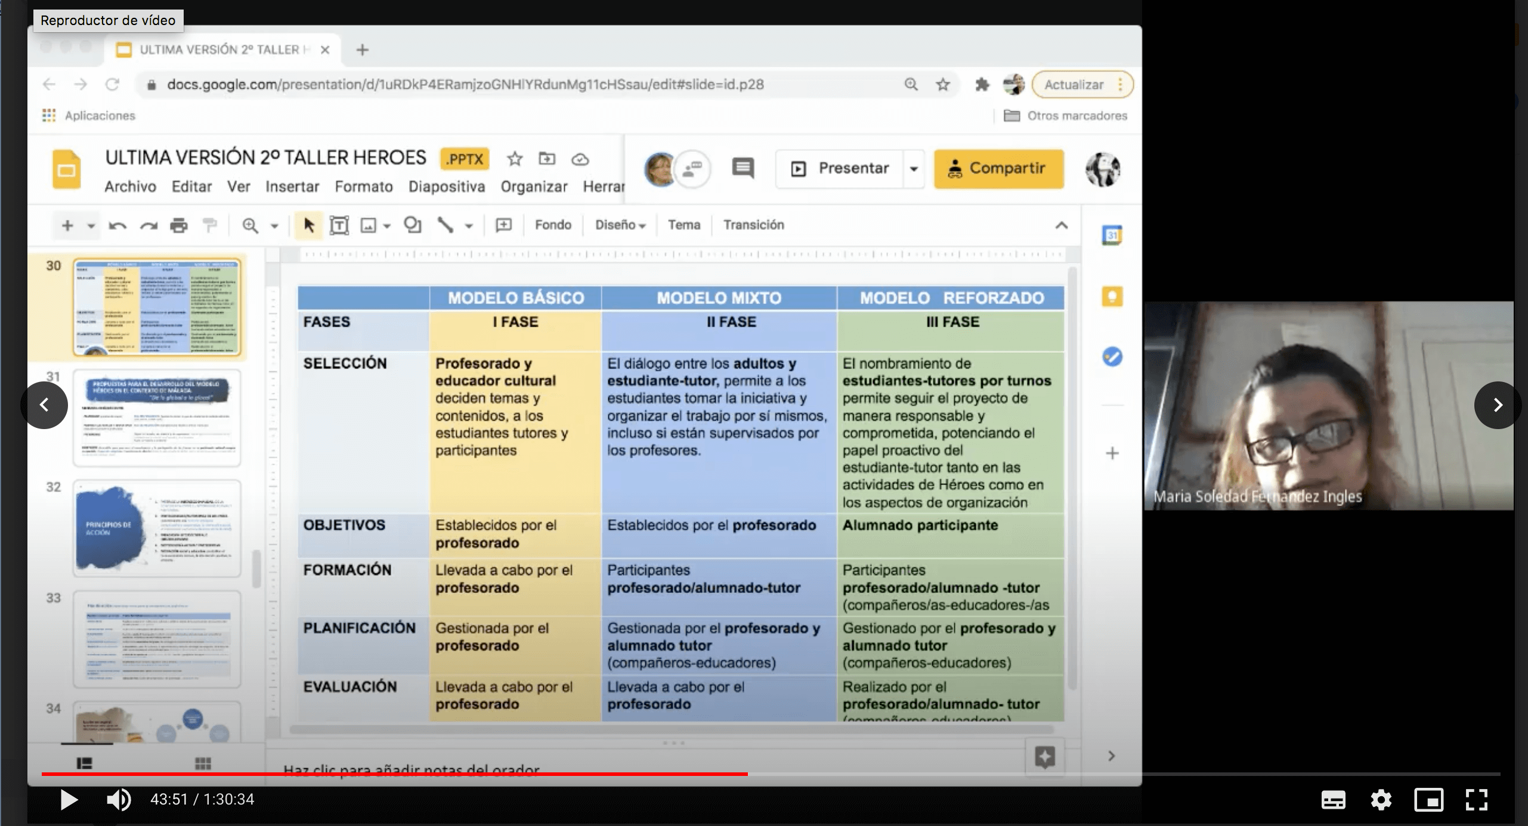Open the Diapositiva menu
The height and width of the screenshot is (826, 1528).
pos(446,187)
